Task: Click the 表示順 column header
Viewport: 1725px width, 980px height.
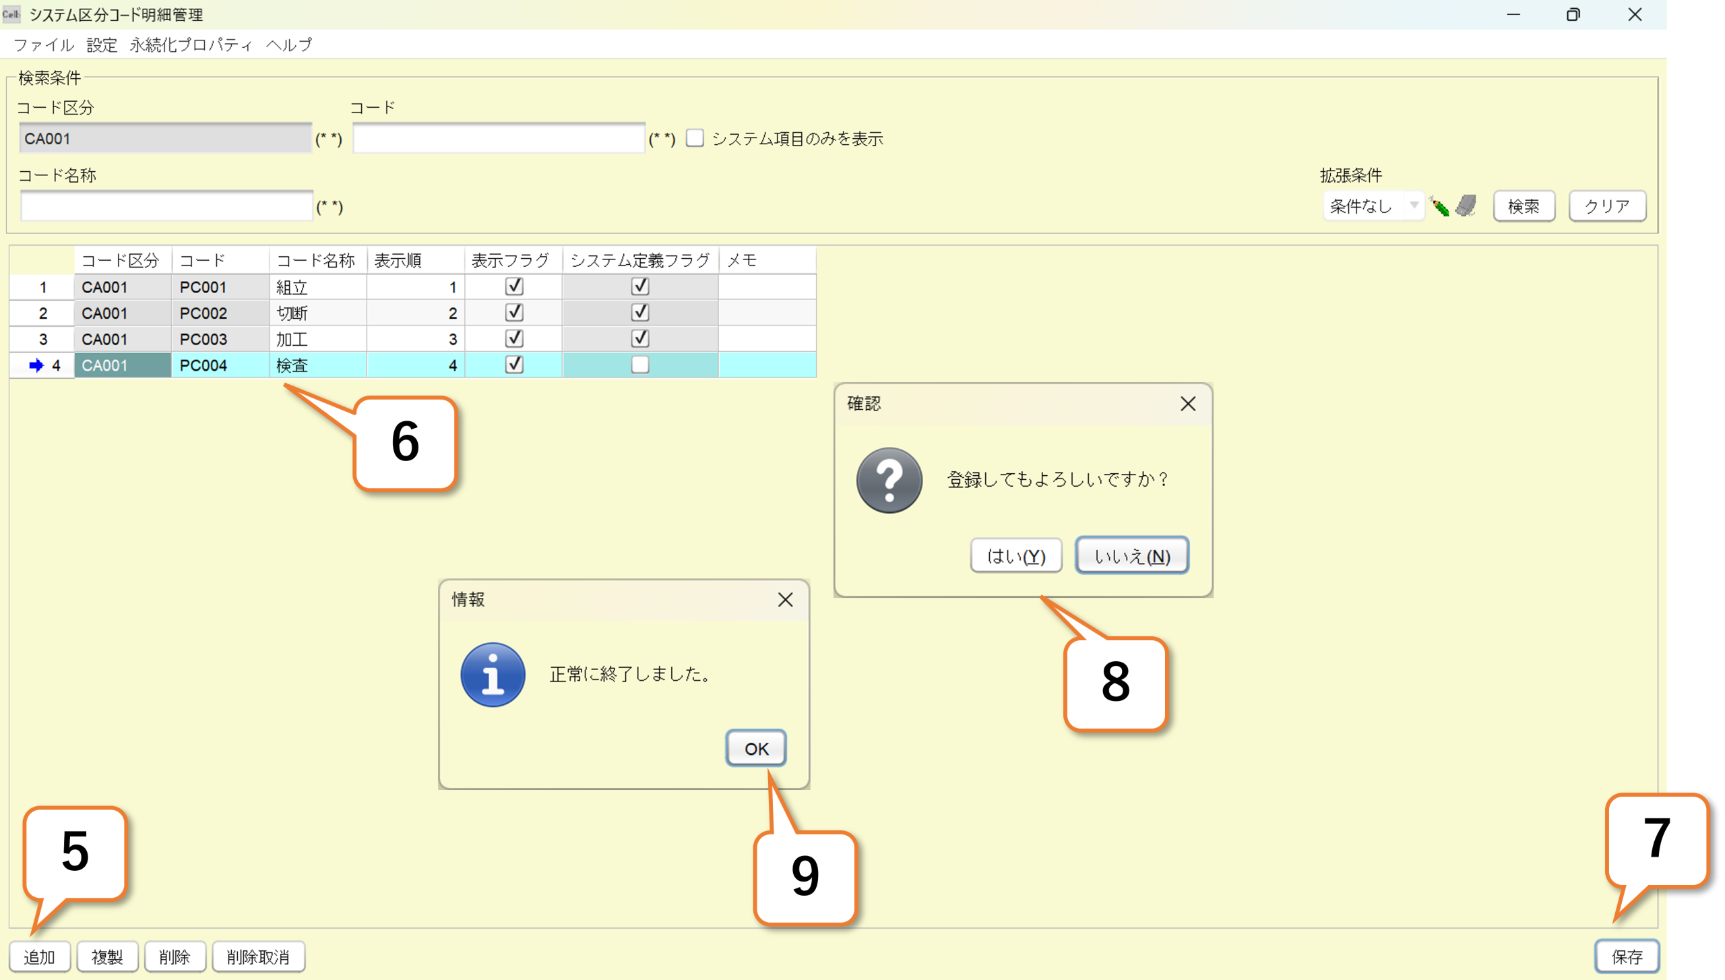Action: tap(415, 261)
